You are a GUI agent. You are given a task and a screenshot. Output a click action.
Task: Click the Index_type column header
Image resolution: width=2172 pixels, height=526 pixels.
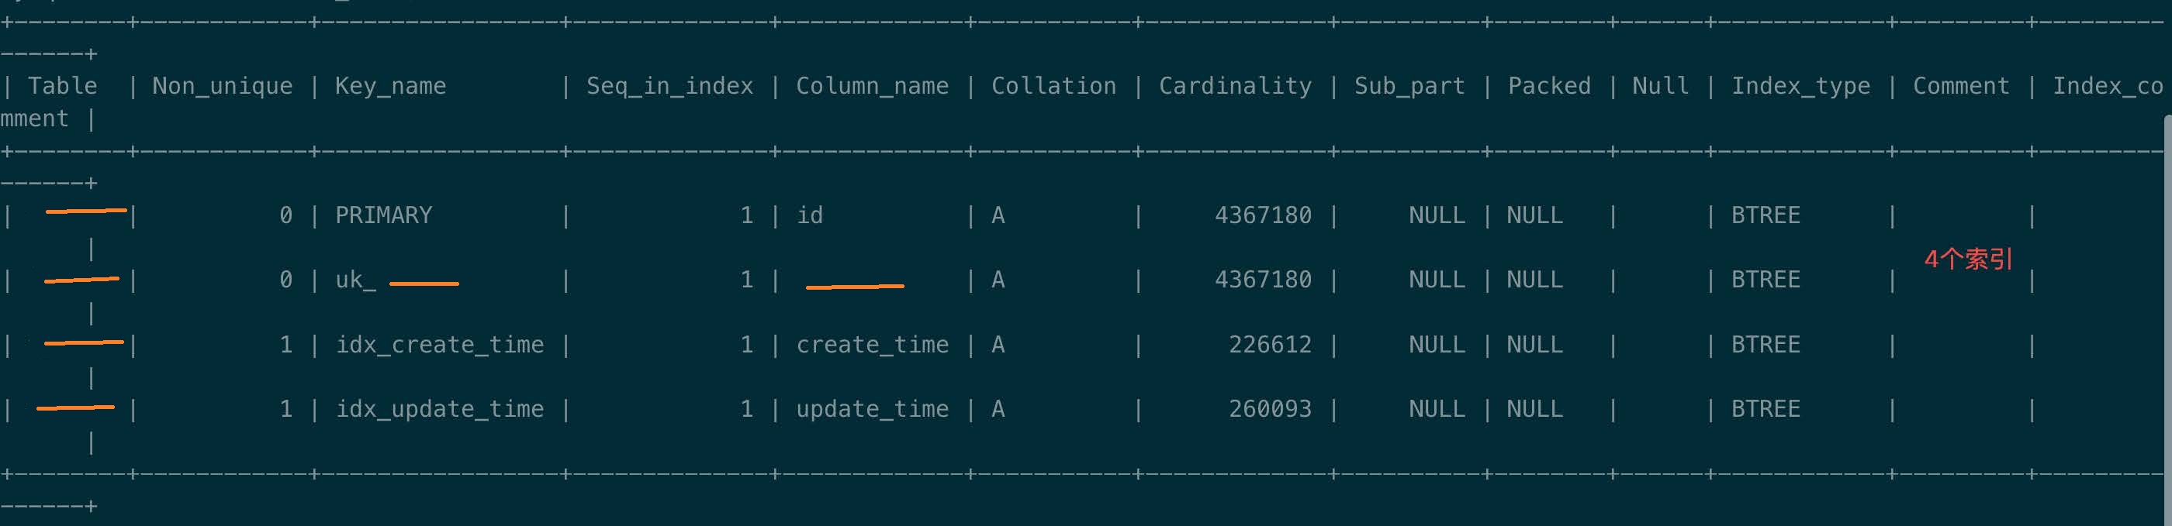(1800, 86)
